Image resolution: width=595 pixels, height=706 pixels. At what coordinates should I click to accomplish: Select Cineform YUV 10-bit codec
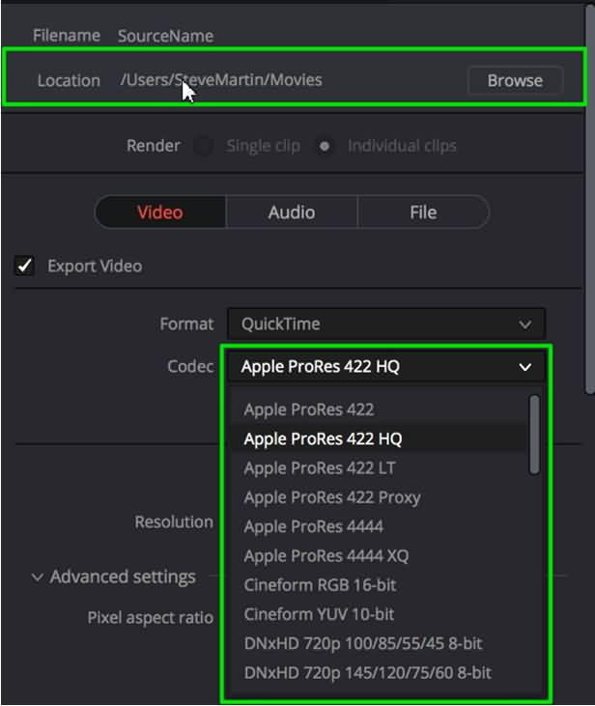[x=319, y=614]
